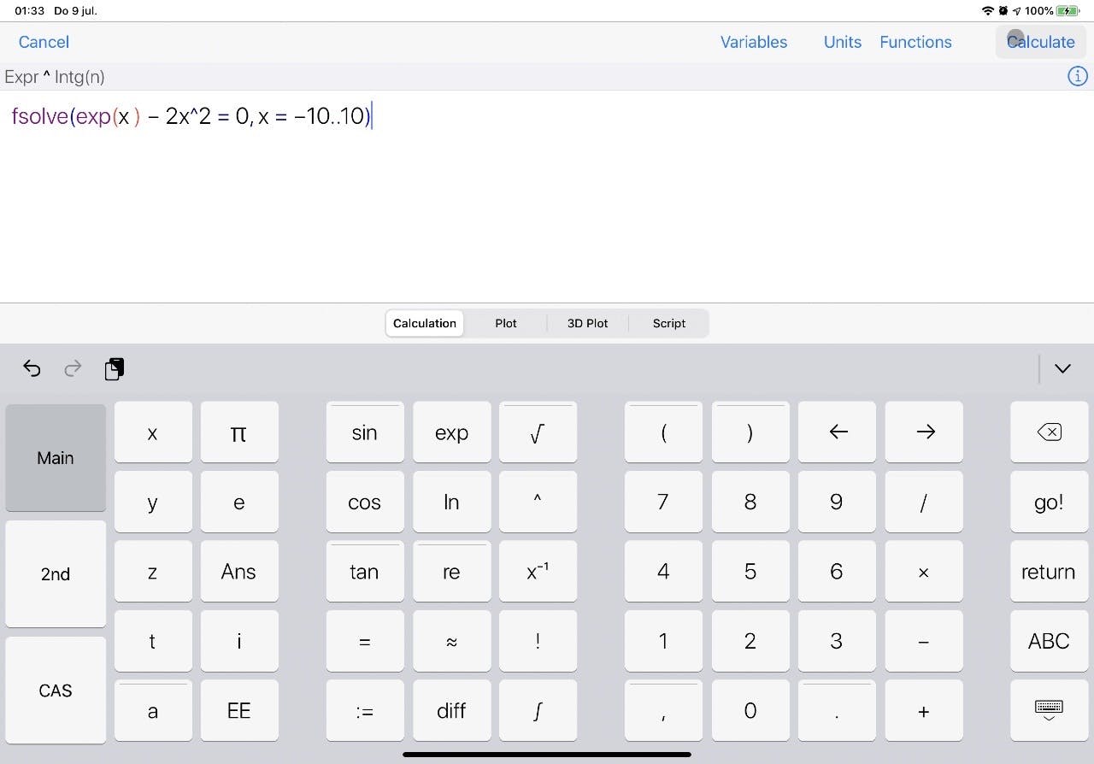Screen dimensions: 1094x764
Task: Insert the exp function
Action: [x=451, y=432]
